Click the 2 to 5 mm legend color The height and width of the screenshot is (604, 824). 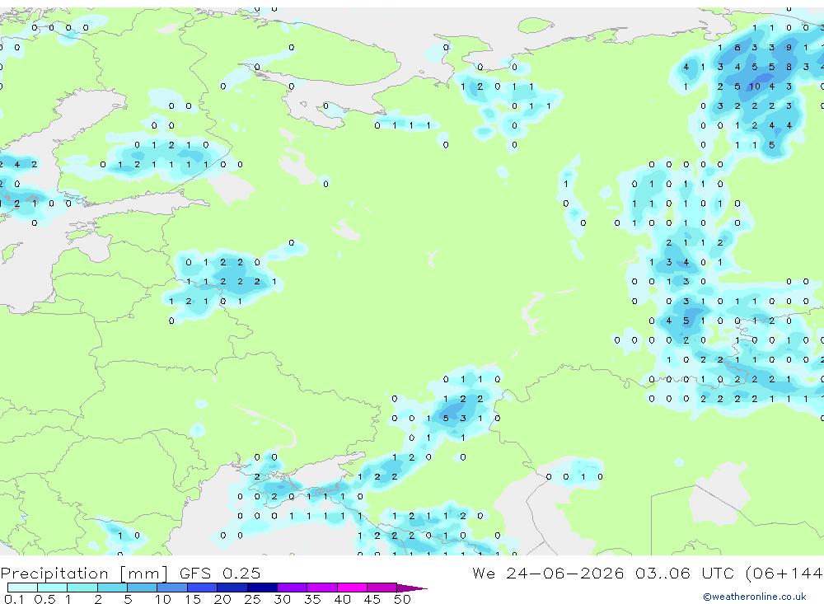click(112, 588)
